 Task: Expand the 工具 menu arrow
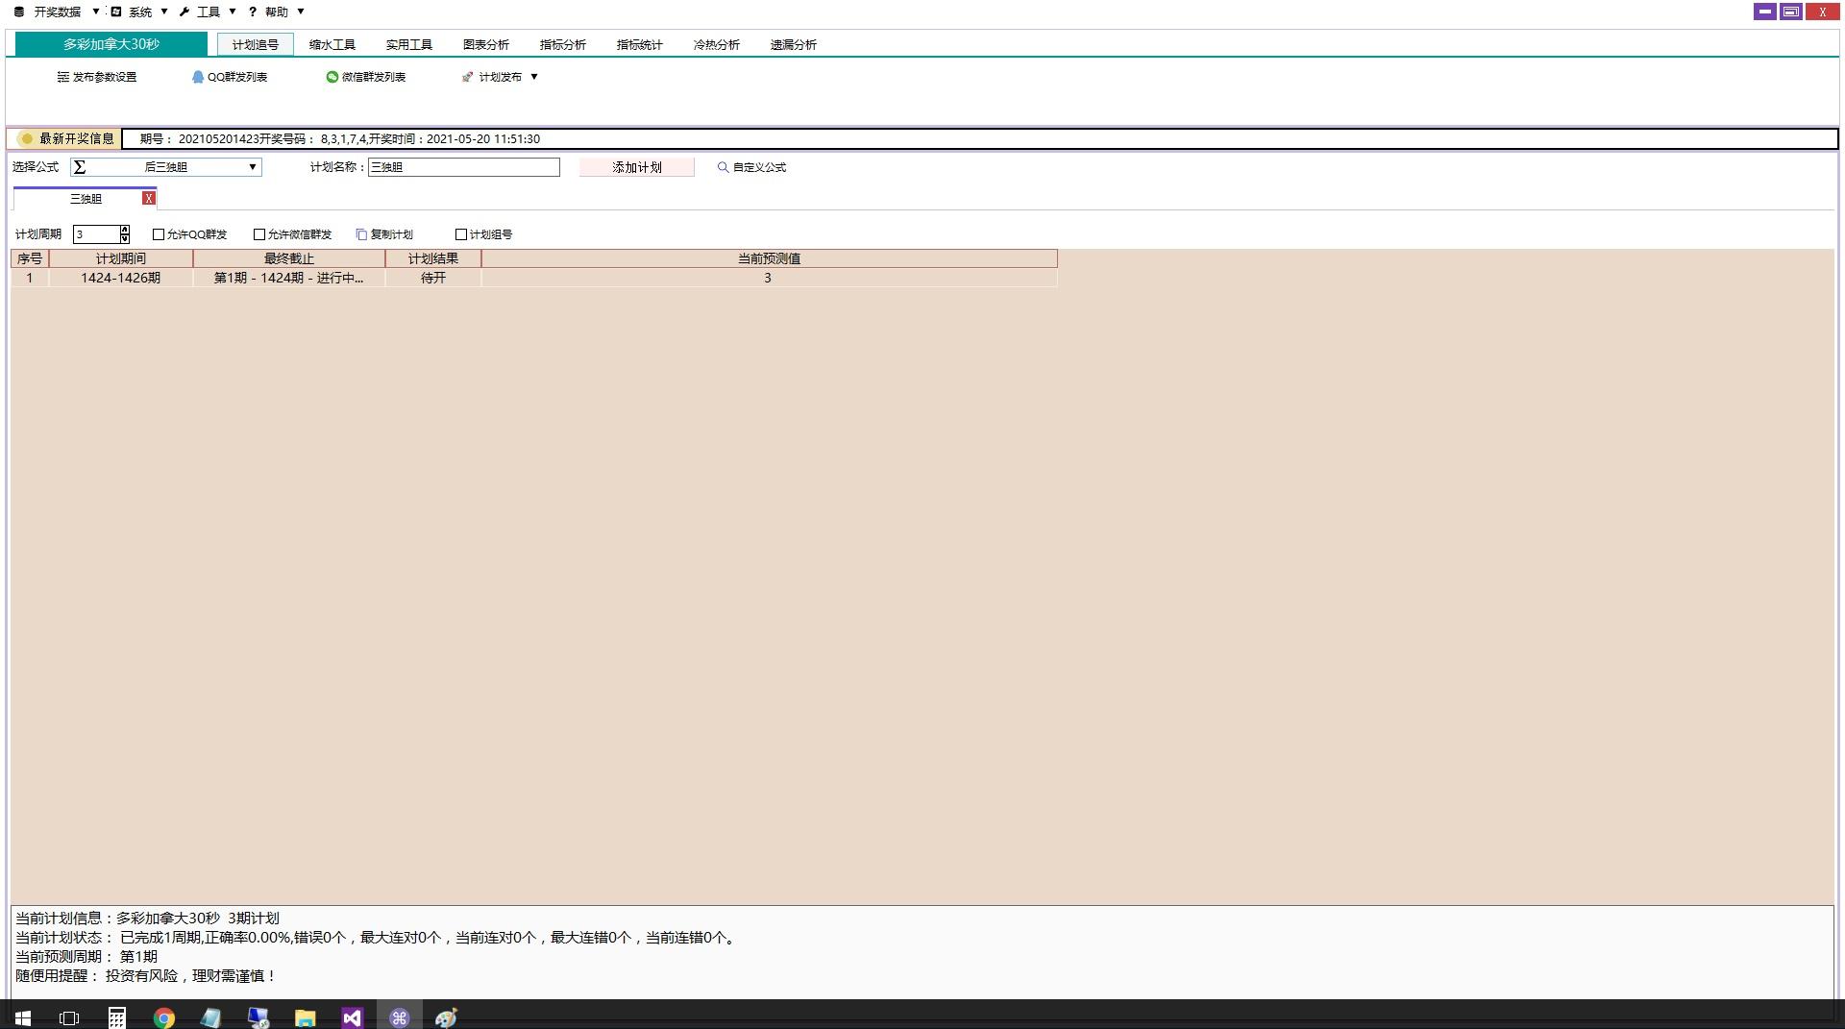(x=233, y=12)
